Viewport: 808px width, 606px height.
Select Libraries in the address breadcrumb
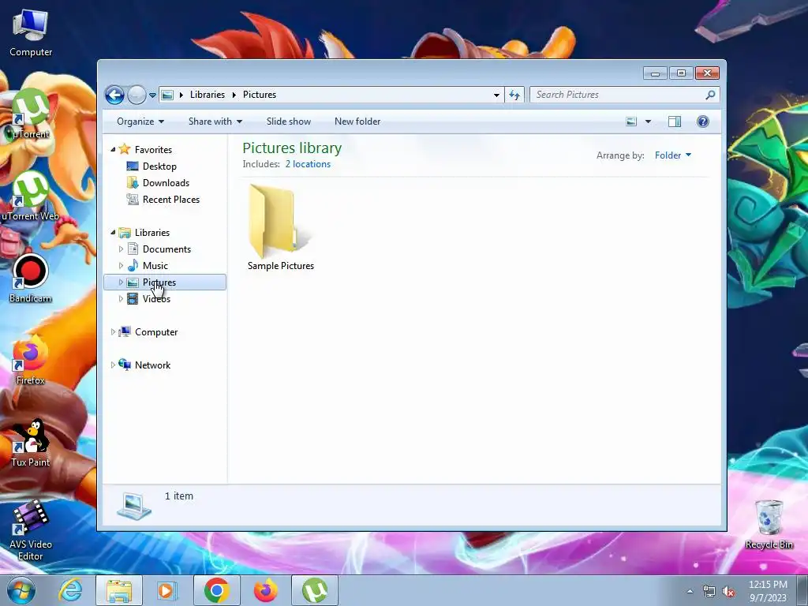(x=208, y=95)
